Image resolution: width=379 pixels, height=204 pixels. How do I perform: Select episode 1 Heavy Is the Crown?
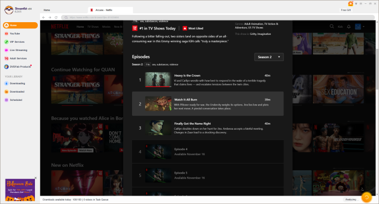208,80
